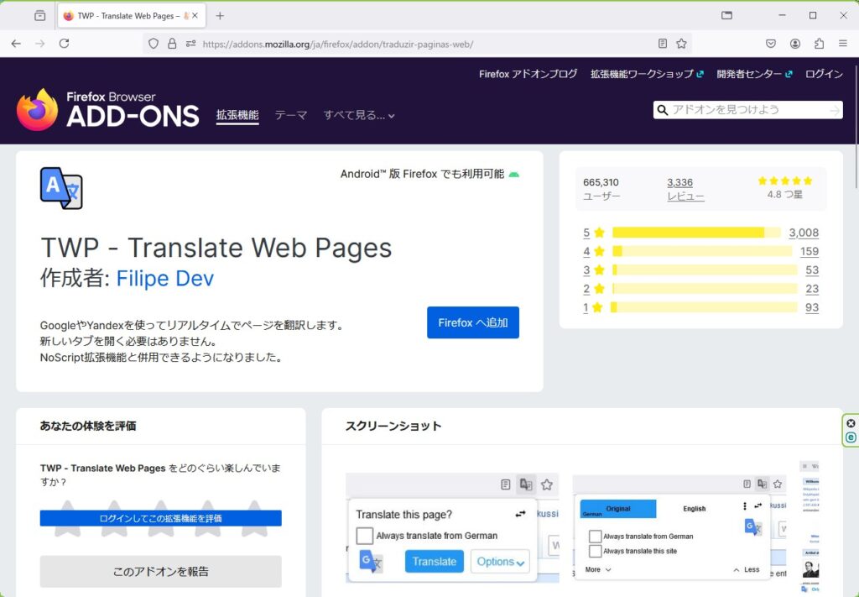
Task: Click the site shield tracking protection icon
Action: point(153,44)
